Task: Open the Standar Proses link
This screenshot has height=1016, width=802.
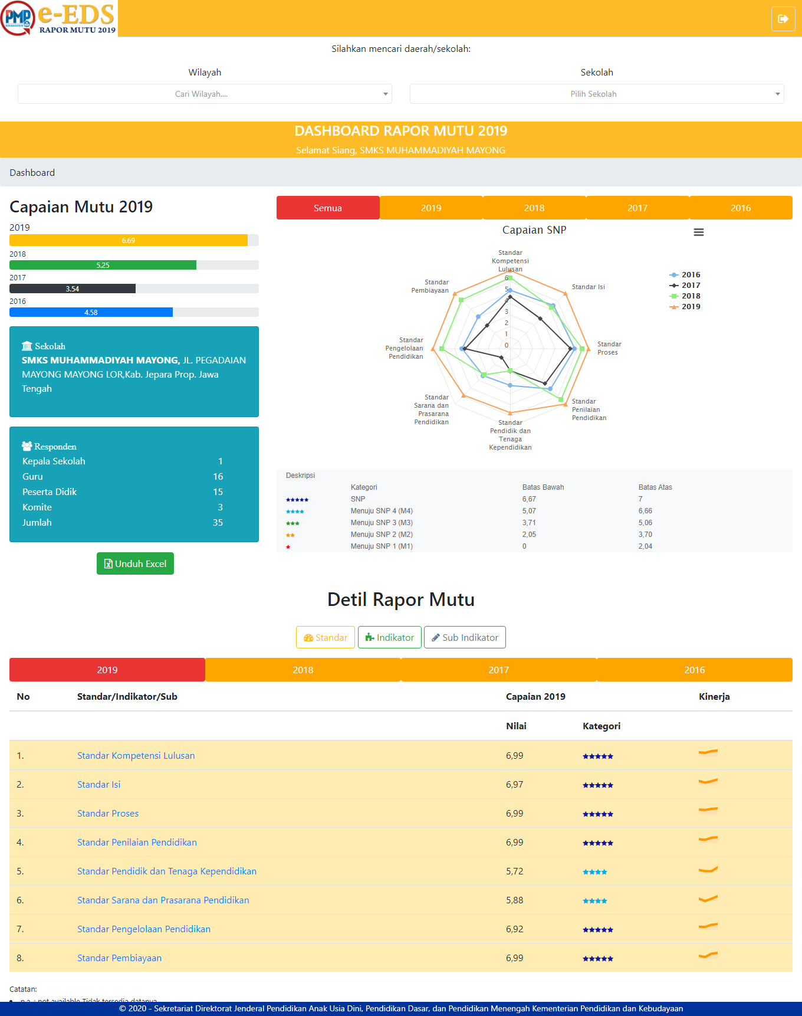Action: coord(108,814)
